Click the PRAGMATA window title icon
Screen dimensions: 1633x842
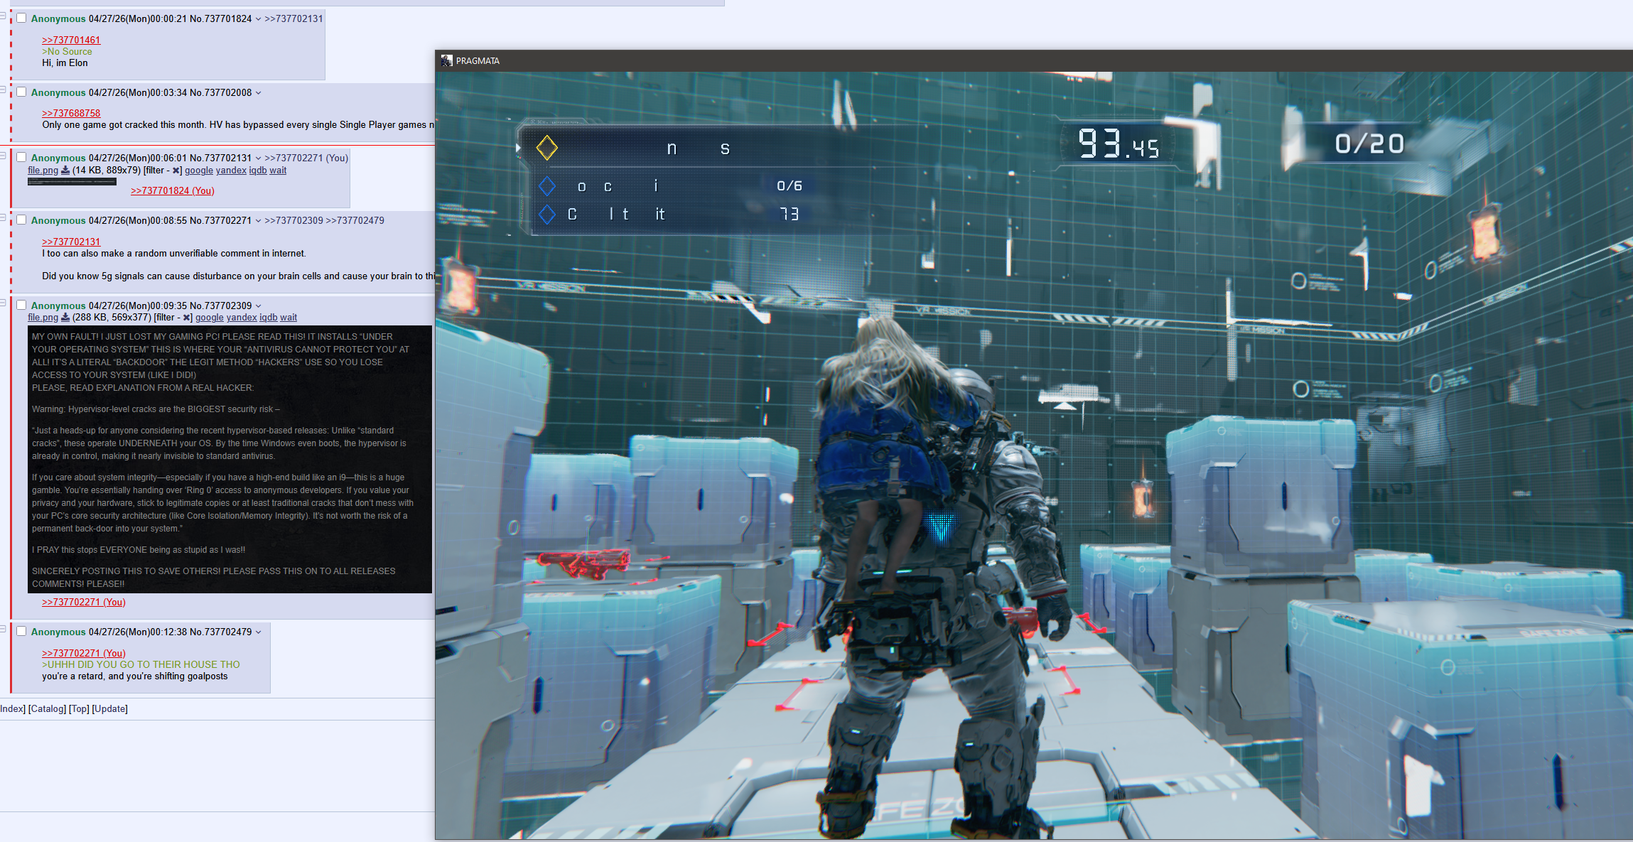pyautogui.click(x=446, y=61)
